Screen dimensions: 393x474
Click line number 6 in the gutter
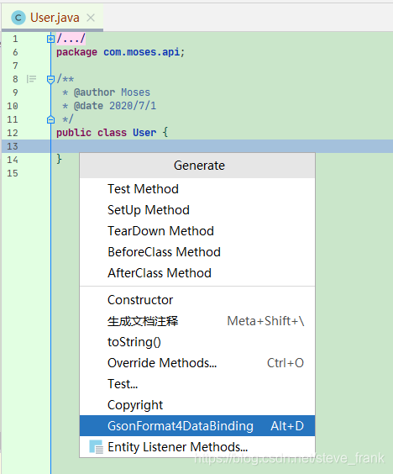coord(15,52)
